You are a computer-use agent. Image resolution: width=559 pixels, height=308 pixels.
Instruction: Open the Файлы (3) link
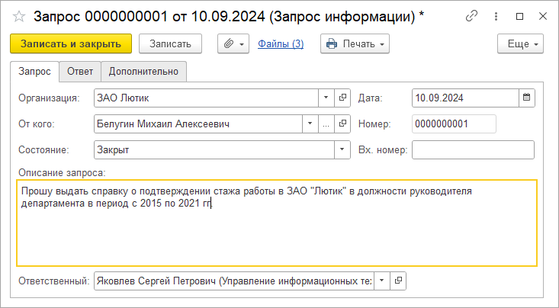(x=281, y=44)
